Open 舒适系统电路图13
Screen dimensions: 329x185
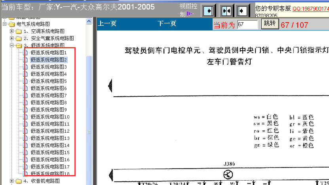point(50,138)
